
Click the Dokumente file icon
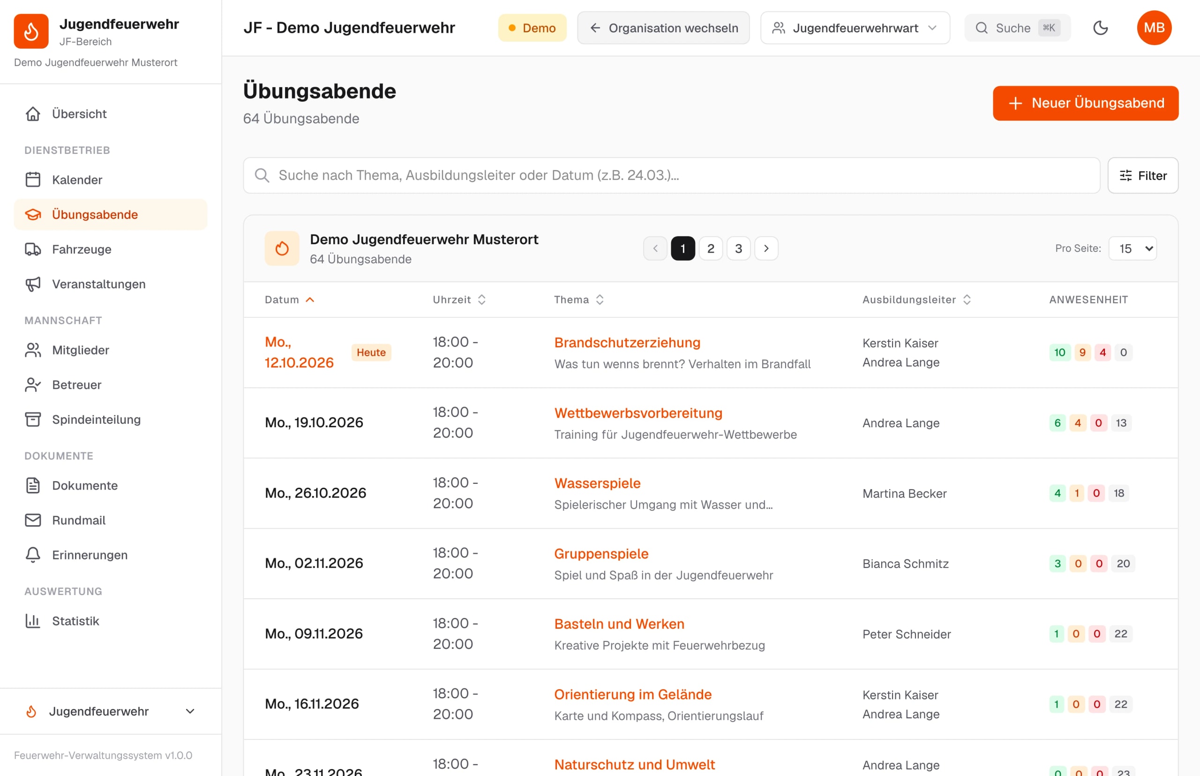pos(33,486)
